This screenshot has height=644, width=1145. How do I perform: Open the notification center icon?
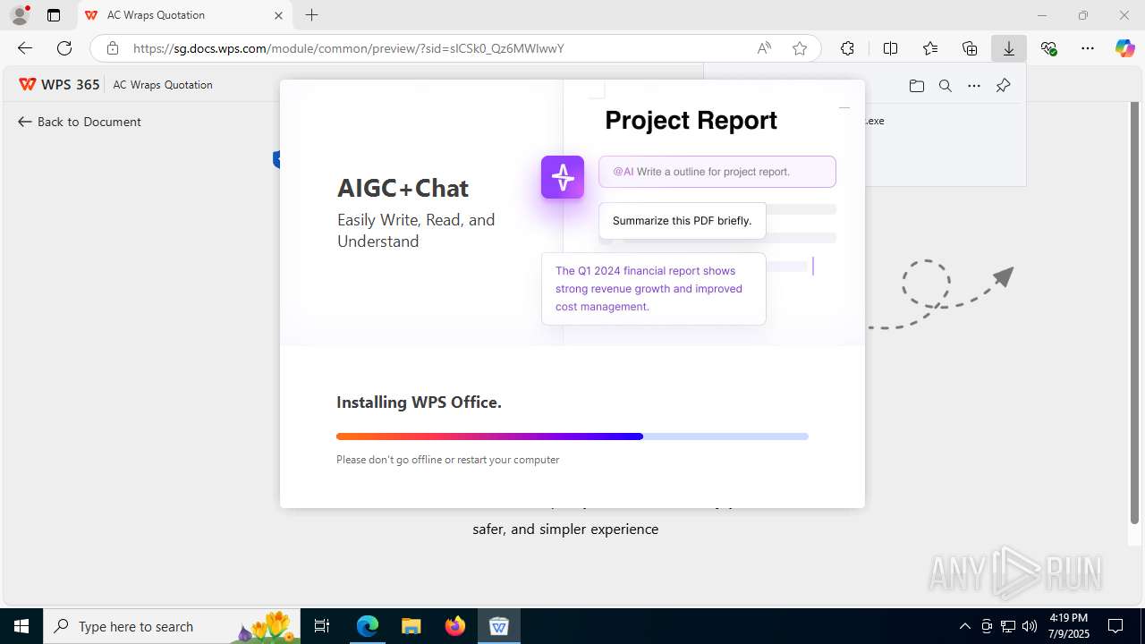(x=1115, y=626)
